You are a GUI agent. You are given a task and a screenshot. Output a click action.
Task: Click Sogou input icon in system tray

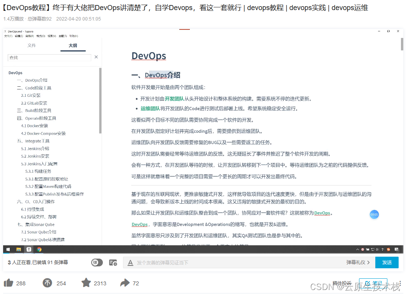389,250
